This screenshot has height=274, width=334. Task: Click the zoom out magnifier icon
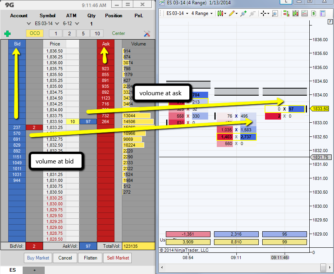tap(252, 14)
